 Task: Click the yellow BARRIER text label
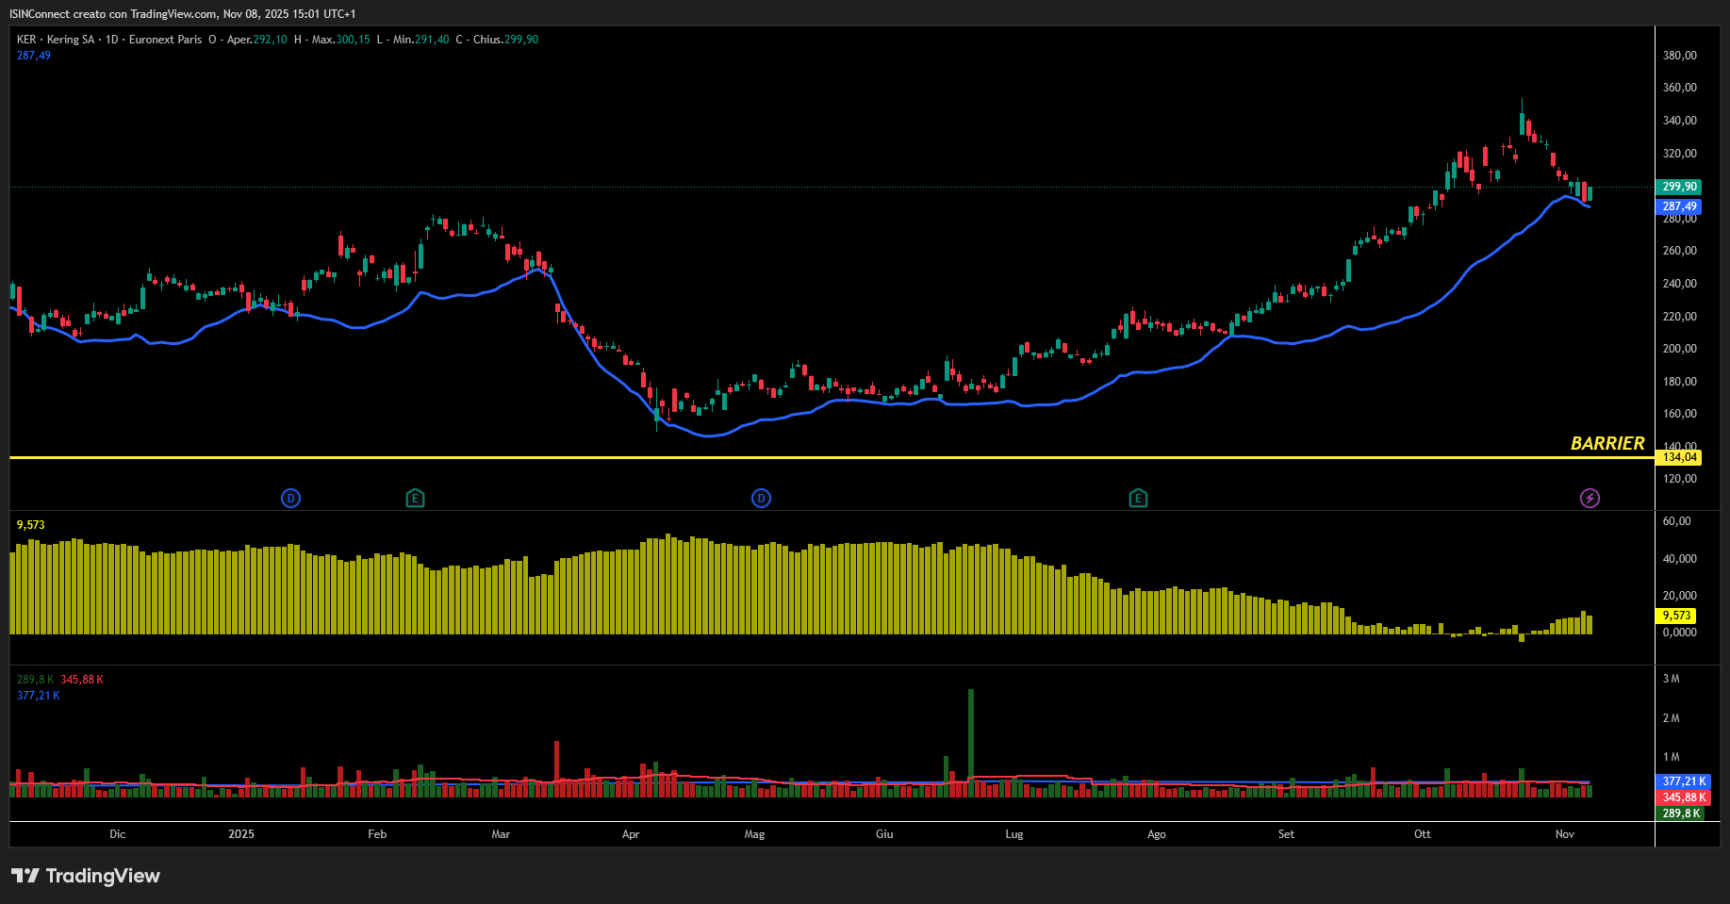pos(1606,443)
